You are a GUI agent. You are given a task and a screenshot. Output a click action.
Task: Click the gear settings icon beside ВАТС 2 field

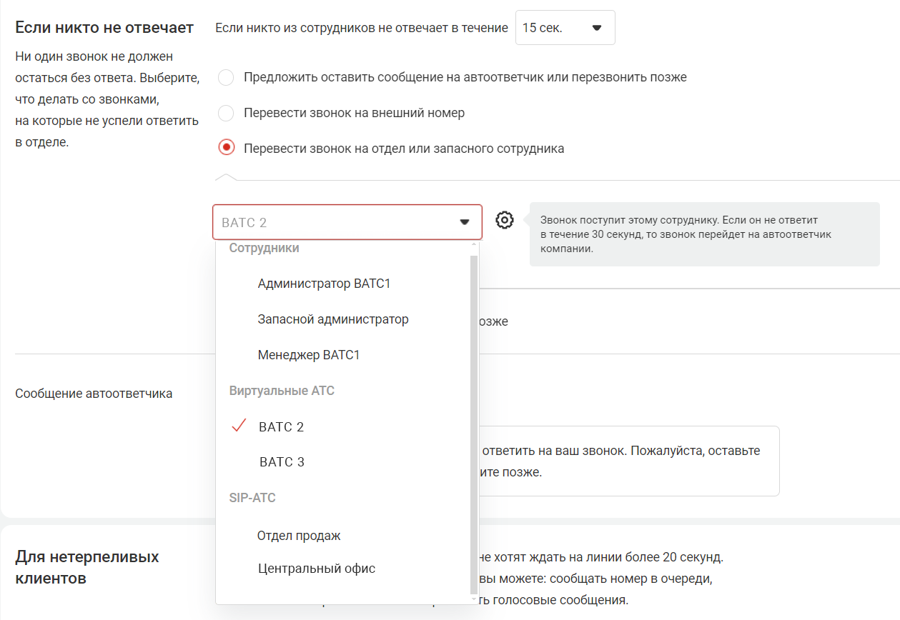(505, 221)
